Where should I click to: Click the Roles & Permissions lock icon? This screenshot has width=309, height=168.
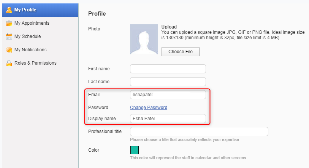point(9,63)
